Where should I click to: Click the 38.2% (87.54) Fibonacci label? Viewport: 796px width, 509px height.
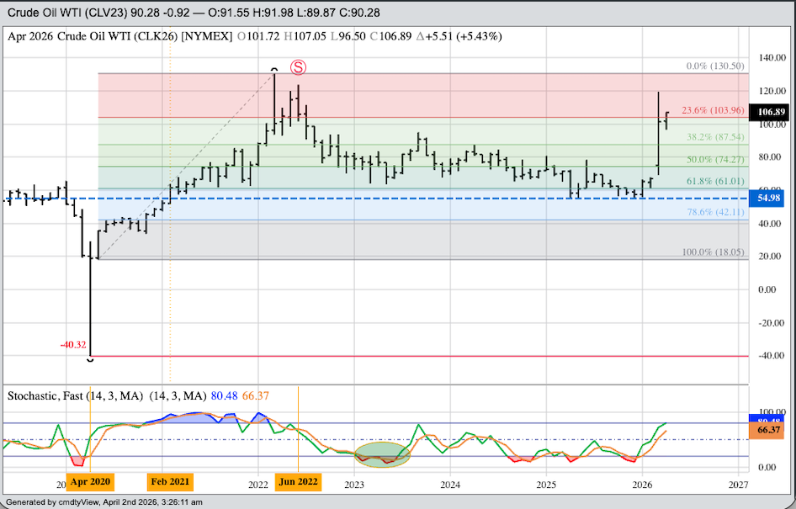click(715, 137)
